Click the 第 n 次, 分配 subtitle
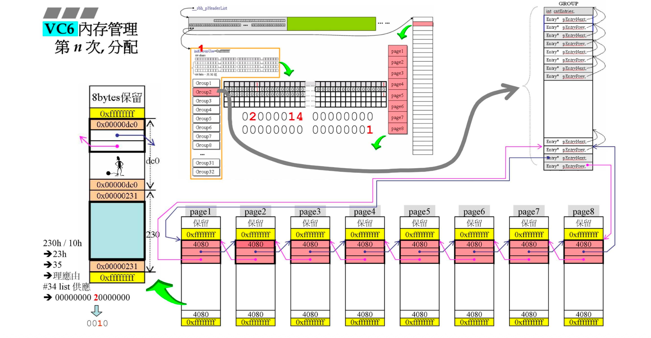The height and width of the screenshot is (338, 651). (x=96, y=47)
